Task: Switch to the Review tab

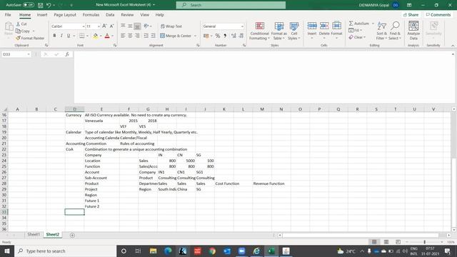Action: (127, 14)
